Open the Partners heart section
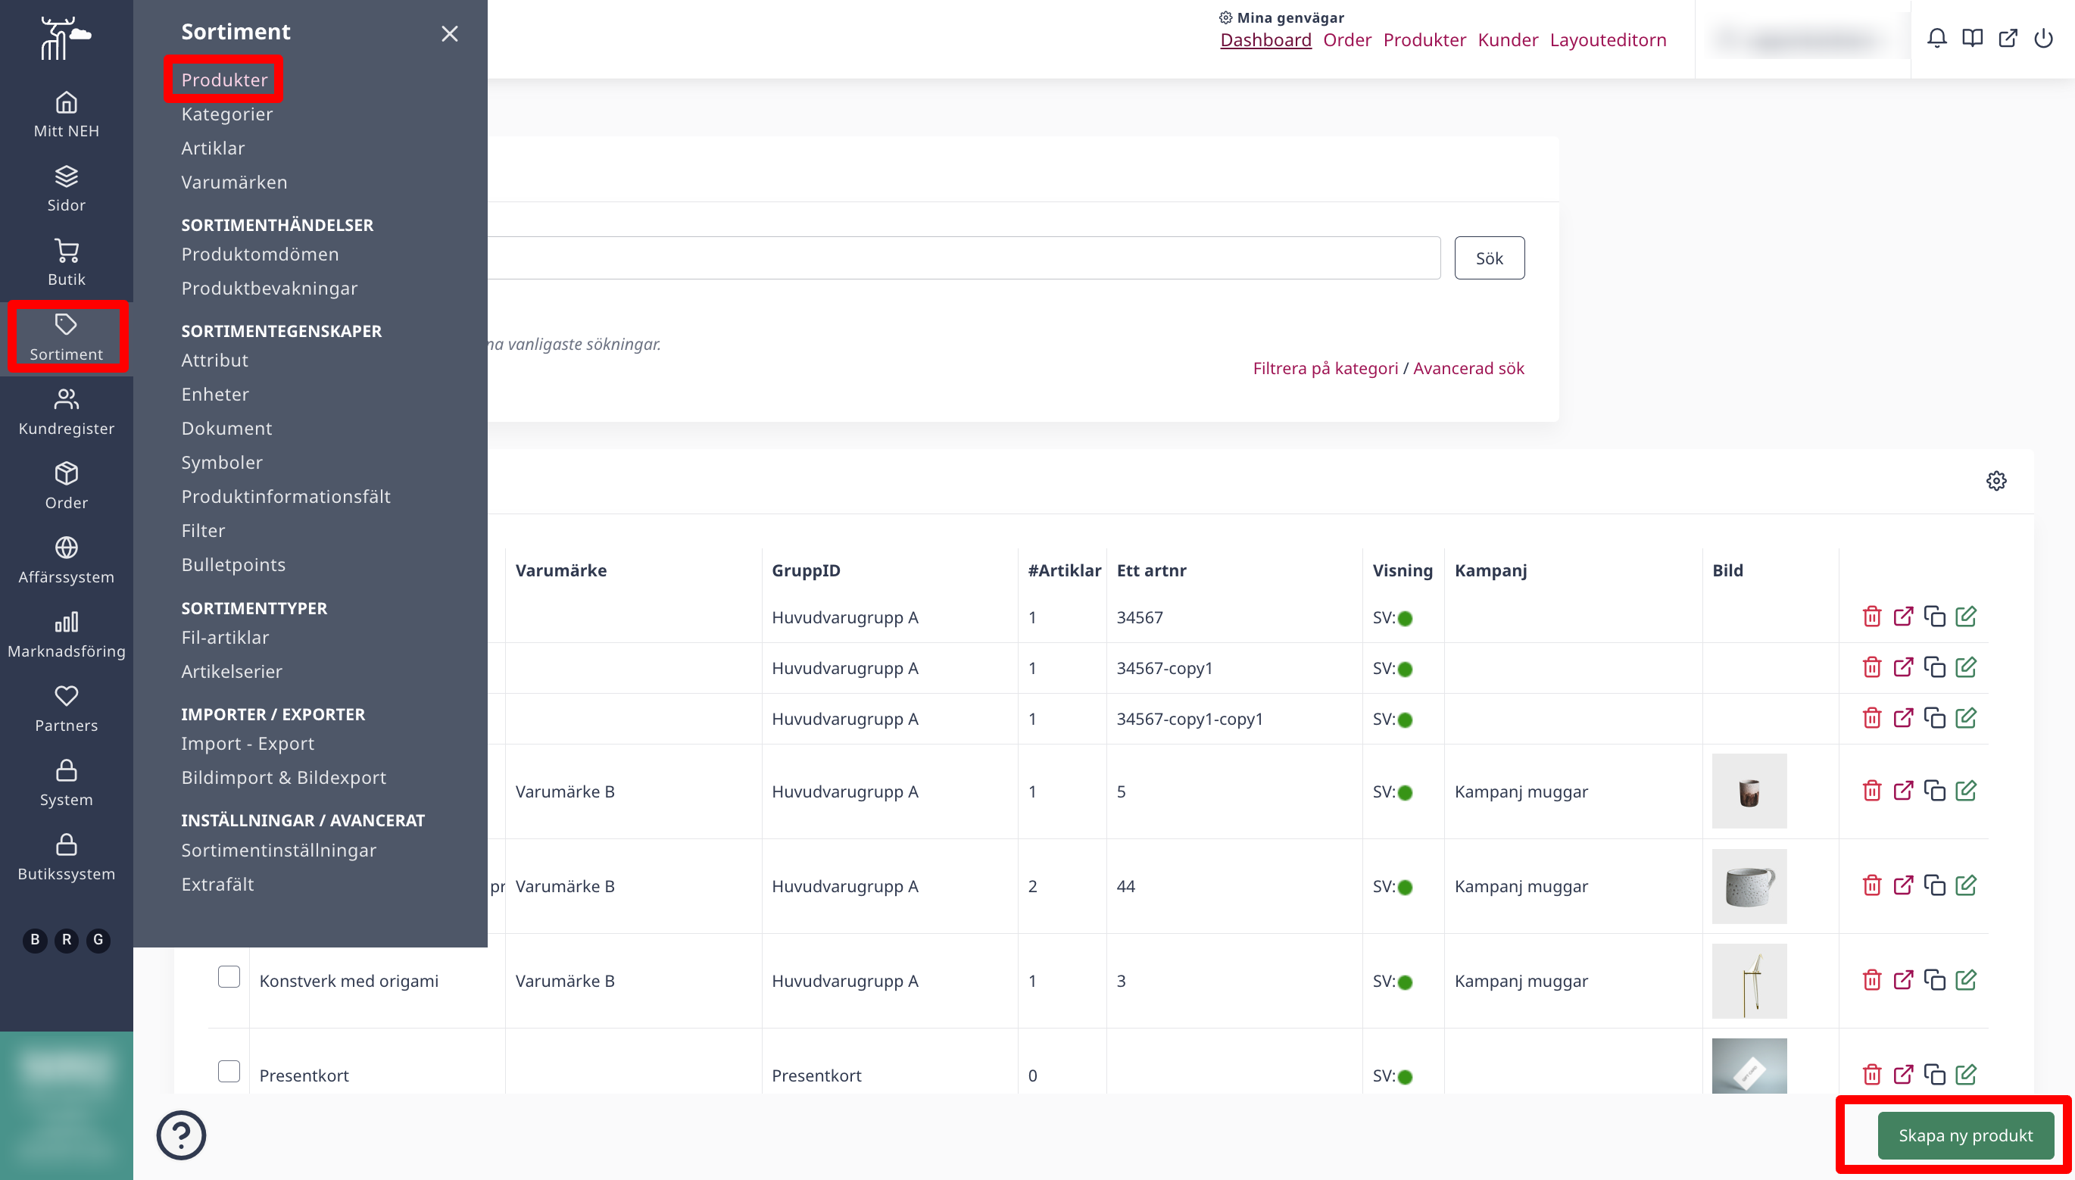This screenshot has height=1180, width=2075. (67, 709)
